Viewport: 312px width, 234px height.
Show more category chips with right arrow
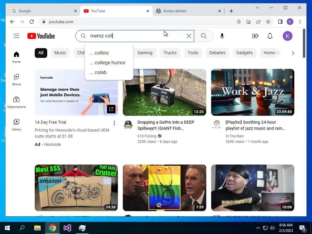point(293,53)
